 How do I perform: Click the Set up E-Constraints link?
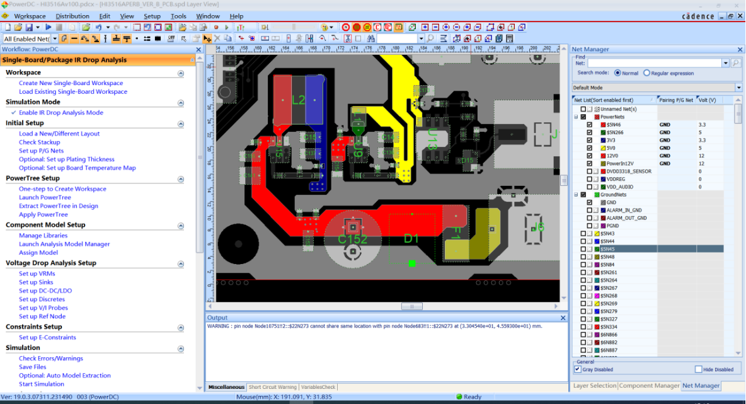[48, 337]
